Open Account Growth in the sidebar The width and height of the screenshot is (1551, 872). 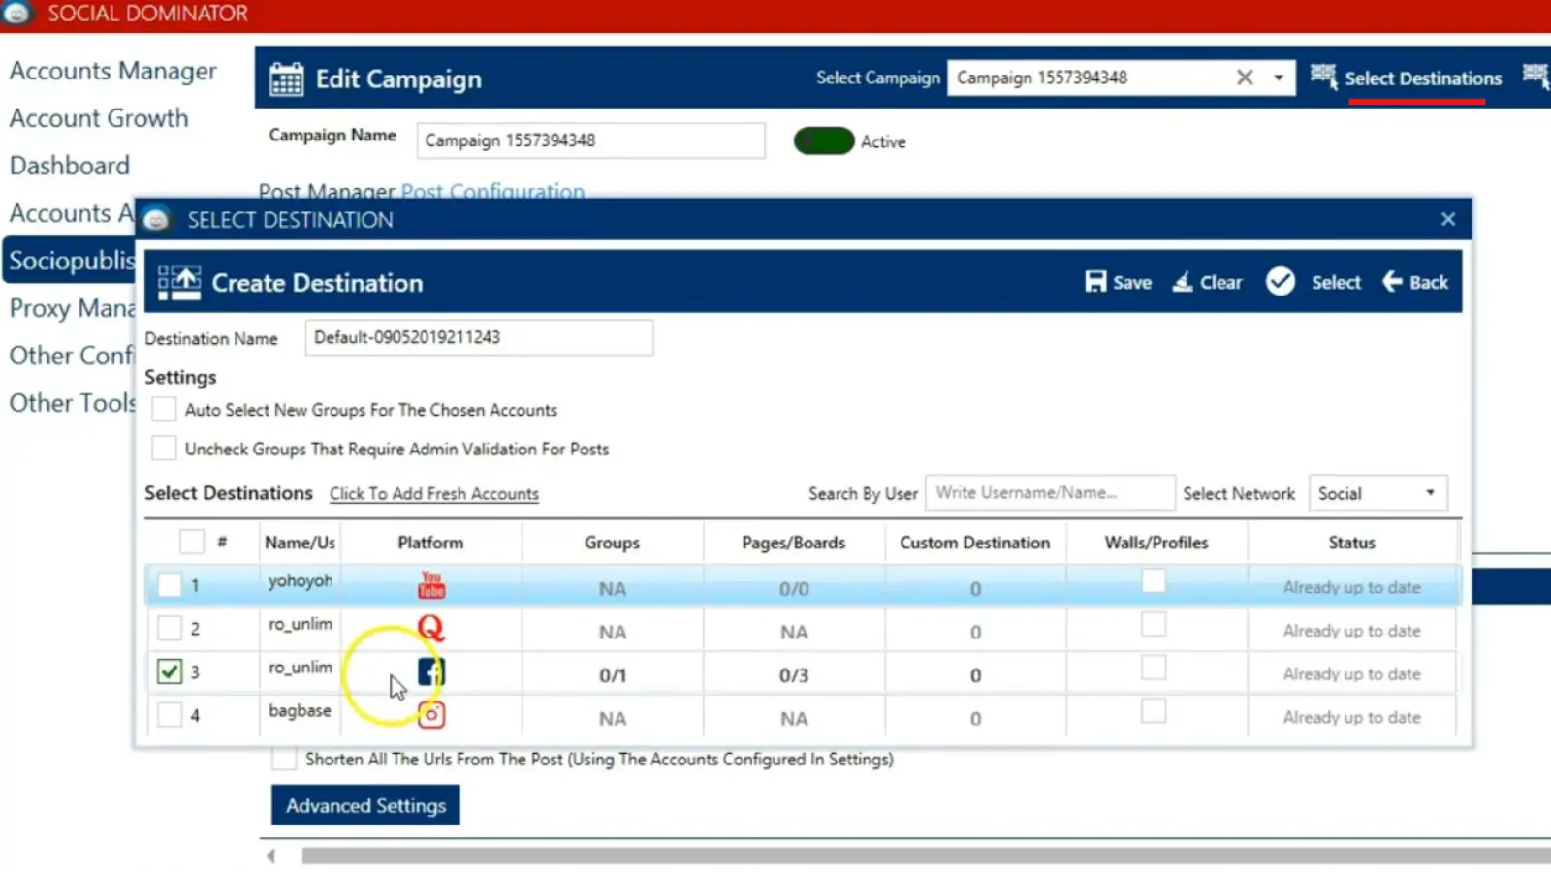point(99,118)
